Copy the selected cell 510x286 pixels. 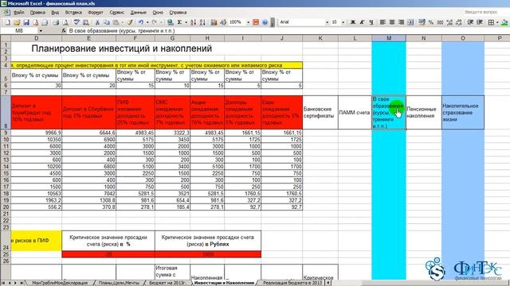(106, 22)
